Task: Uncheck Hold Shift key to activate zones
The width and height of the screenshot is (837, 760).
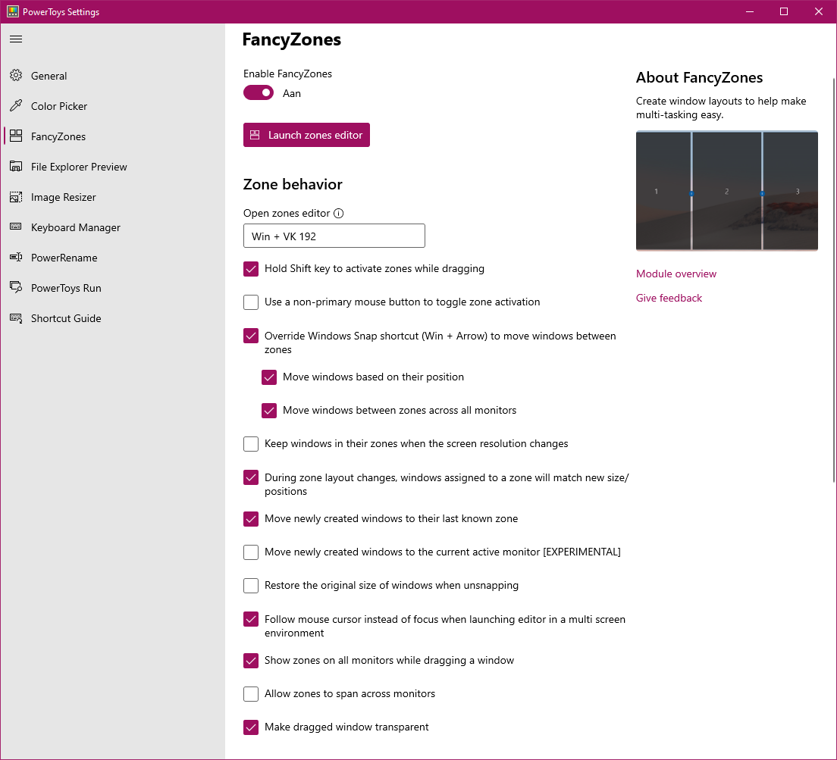Action: (251, 269)
